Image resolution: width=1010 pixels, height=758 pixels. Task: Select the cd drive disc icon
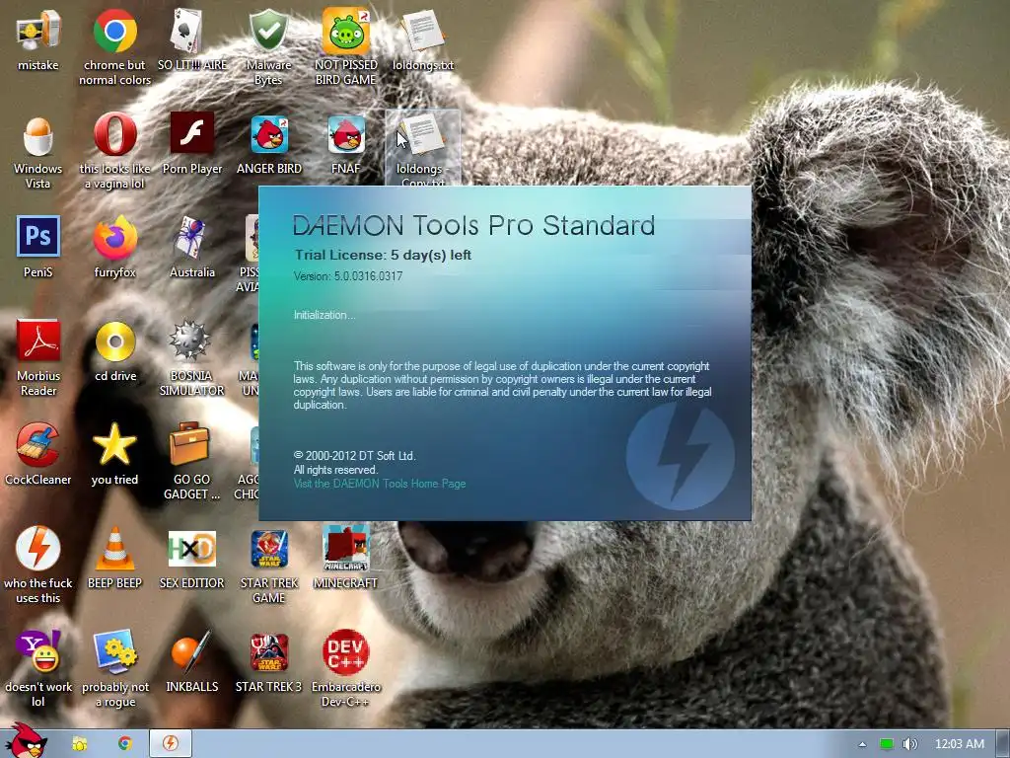tap(115, 341)
